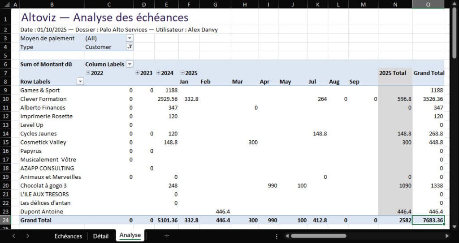This screenshot has height=243, width=459.
Task: Switch to the Echéances sheet tab
Action: (x=68, y=236)
